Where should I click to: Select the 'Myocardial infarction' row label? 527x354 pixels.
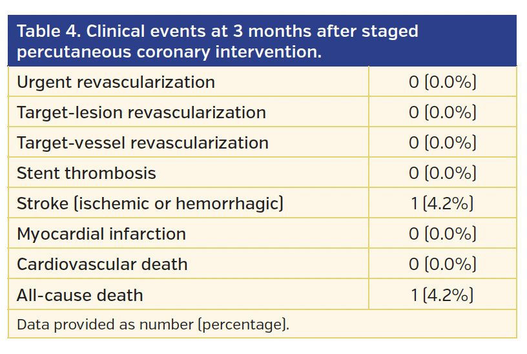(x=101, y=234)
